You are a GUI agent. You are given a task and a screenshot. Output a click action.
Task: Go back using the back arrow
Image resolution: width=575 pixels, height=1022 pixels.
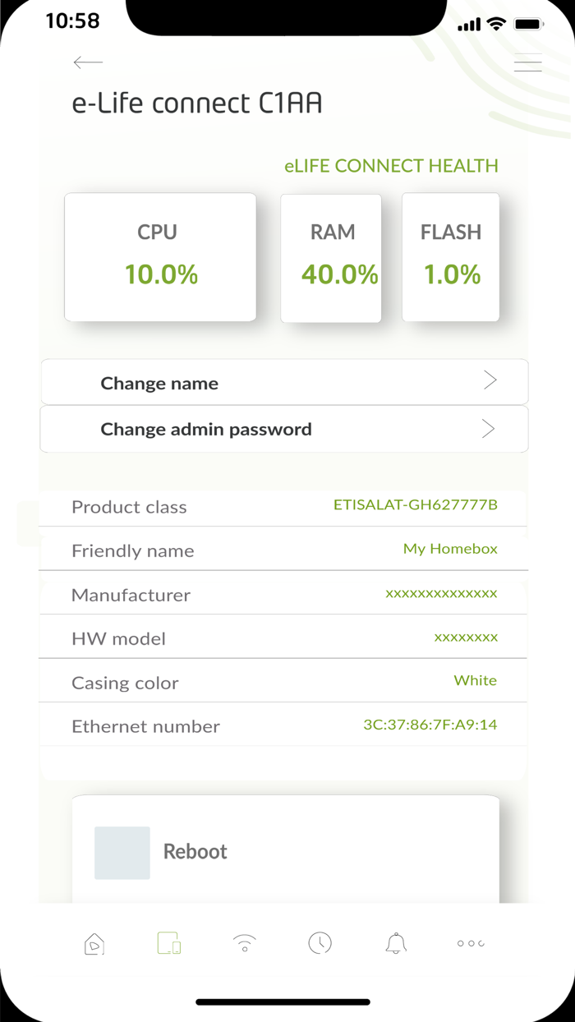point(87,62)
